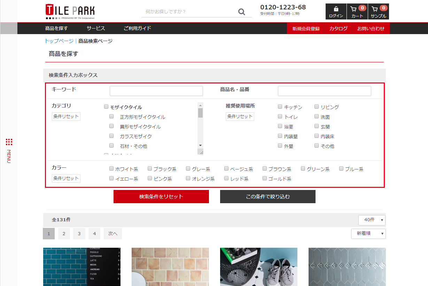
Task: Focus the キーワード input field
Action: pyautogui.click(x=156, y=91)
